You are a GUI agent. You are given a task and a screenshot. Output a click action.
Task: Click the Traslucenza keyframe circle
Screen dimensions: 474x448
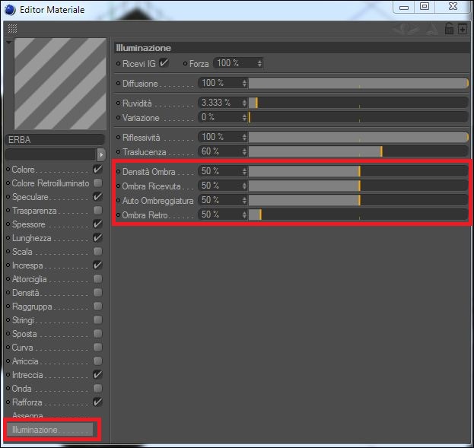tap(118, 152)
